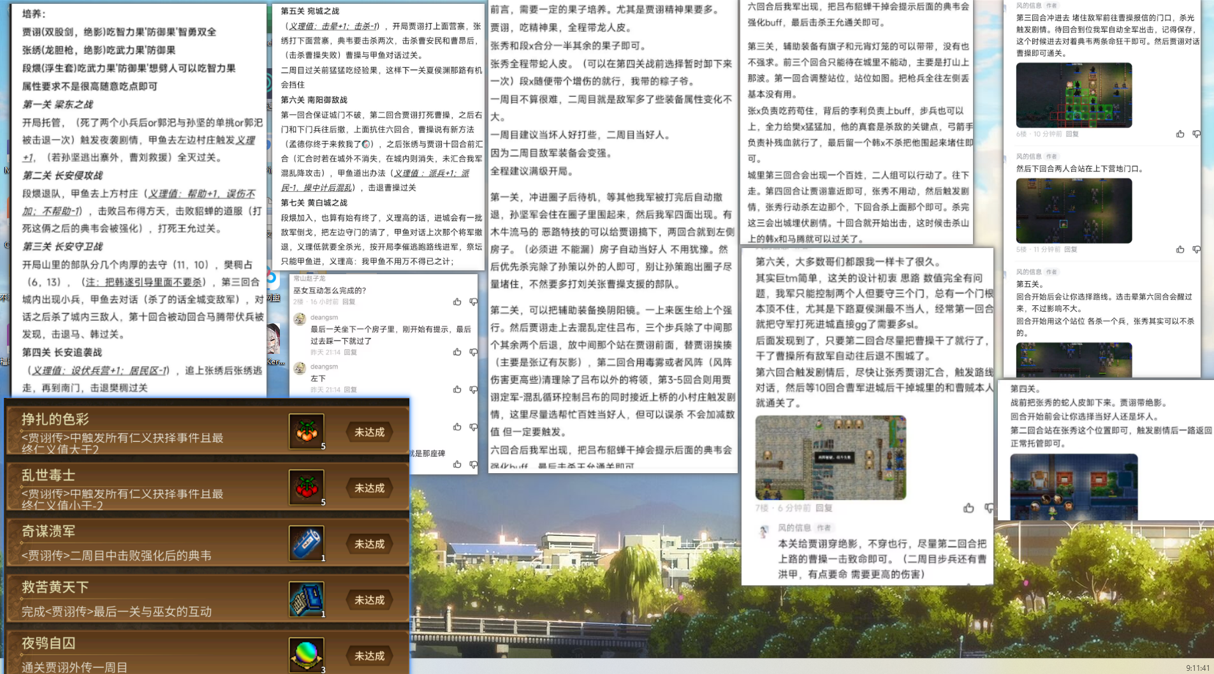
Task: Click the orange fruit icon of 挣扎的色彩 achievement
Action: coord(307,431)
